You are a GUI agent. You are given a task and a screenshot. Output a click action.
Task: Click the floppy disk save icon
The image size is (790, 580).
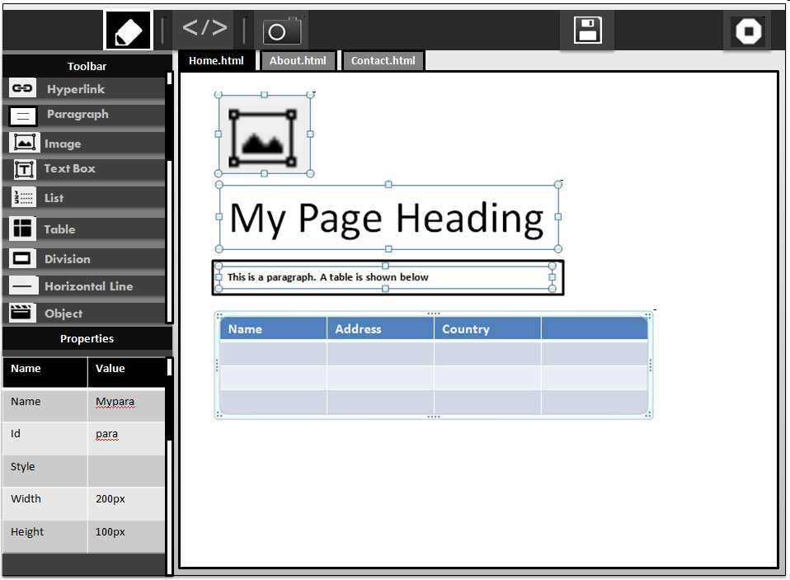click(x=587, y=31)
